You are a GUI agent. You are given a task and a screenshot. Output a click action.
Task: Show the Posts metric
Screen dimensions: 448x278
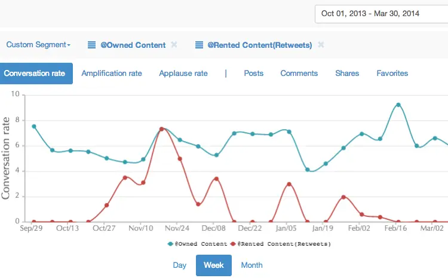[x=254, y=74]
